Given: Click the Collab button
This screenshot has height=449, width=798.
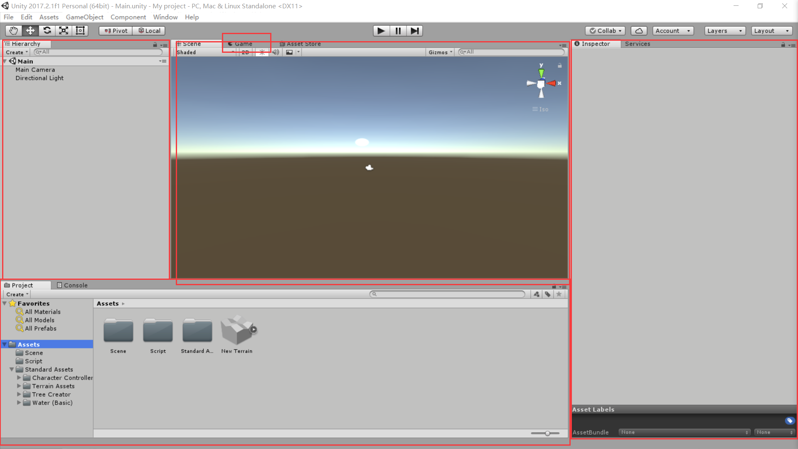Looking at the screenshot, I should pyautogui.click(x=605, y=30).
